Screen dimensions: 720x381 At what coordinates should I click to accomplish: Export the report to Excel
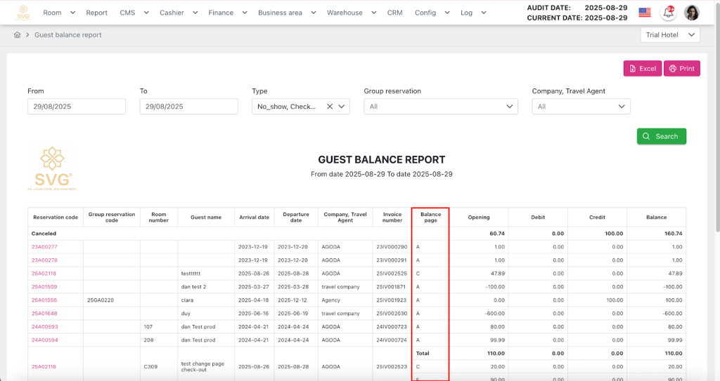[642, 69]
